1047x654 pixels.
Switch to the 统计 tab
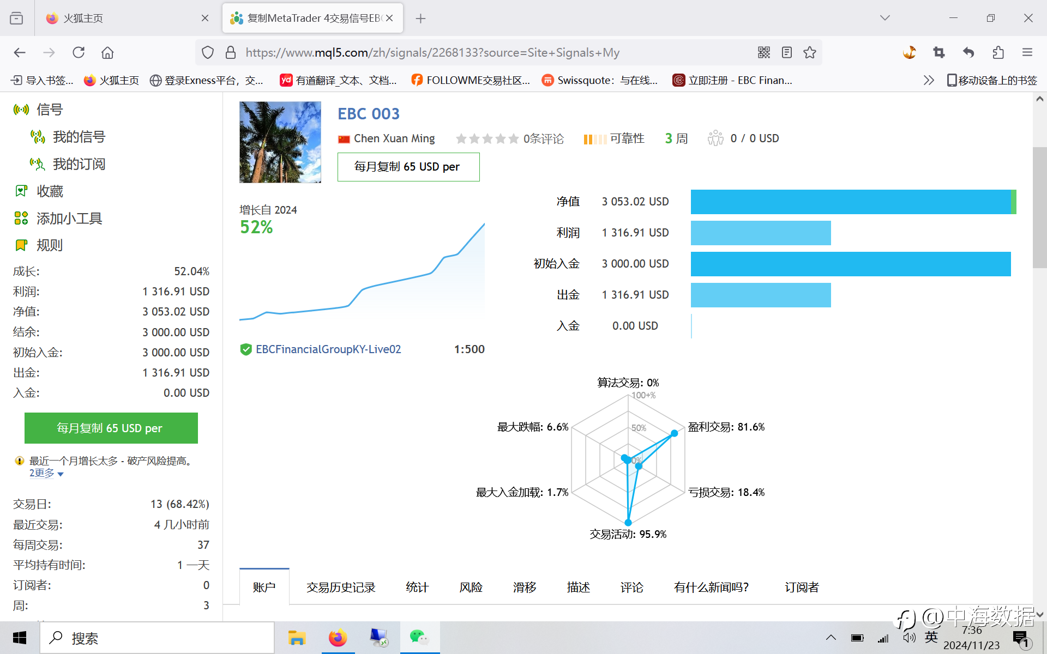pyautogui.click(x=417, y=587)
